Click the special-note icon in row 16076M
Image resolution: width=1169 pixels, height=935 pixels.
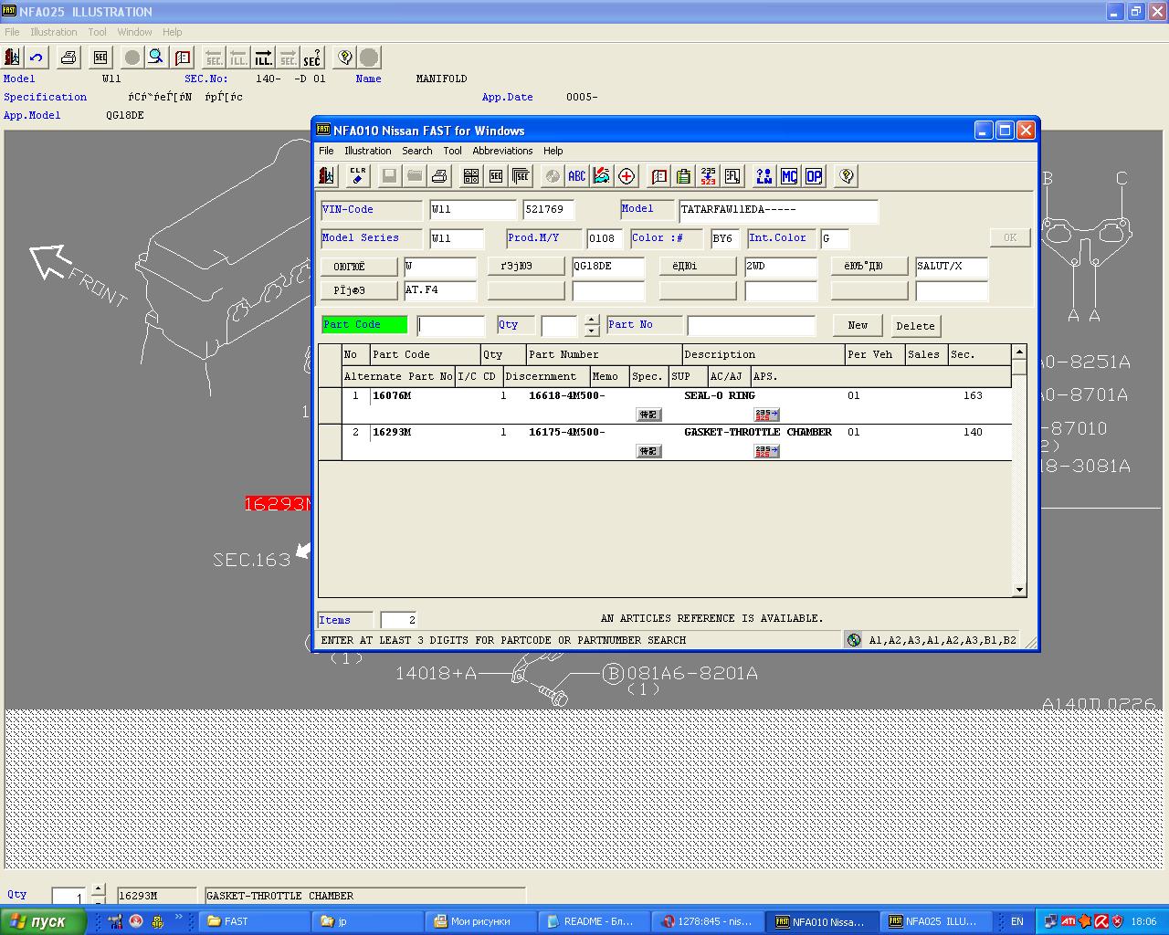click(648, 415)
